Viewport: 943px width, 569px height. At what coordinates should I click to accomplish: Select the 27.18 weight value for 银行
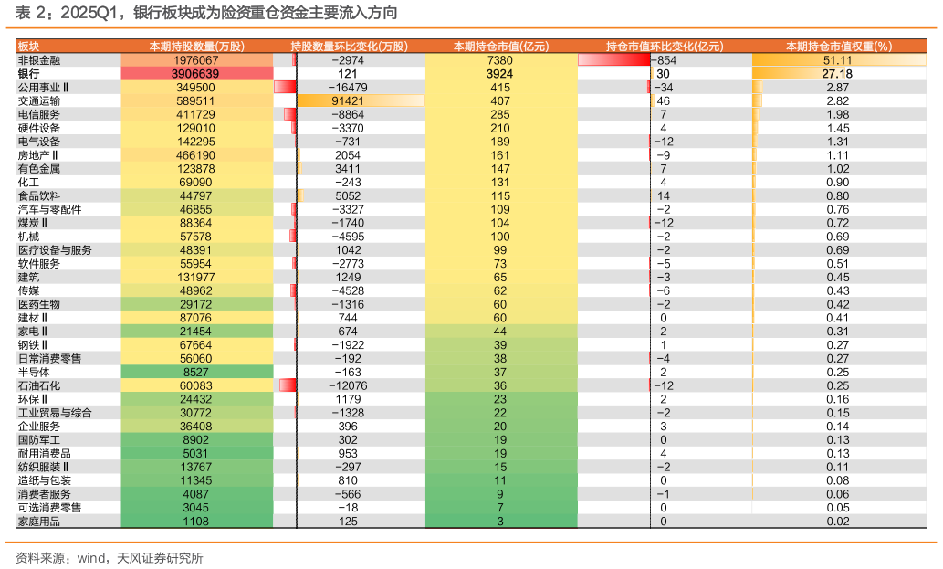pos(837,73)
